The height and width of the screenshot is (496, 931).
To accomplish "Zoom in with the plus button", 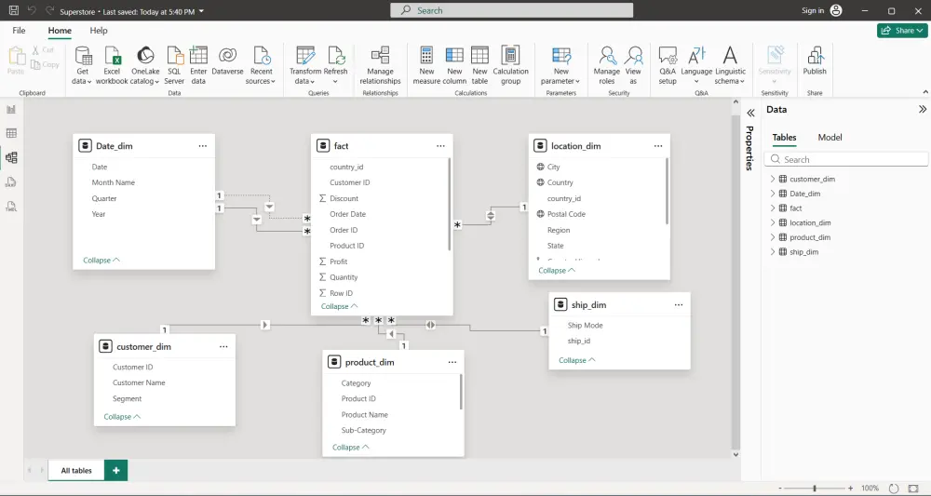I will (850, 489).
